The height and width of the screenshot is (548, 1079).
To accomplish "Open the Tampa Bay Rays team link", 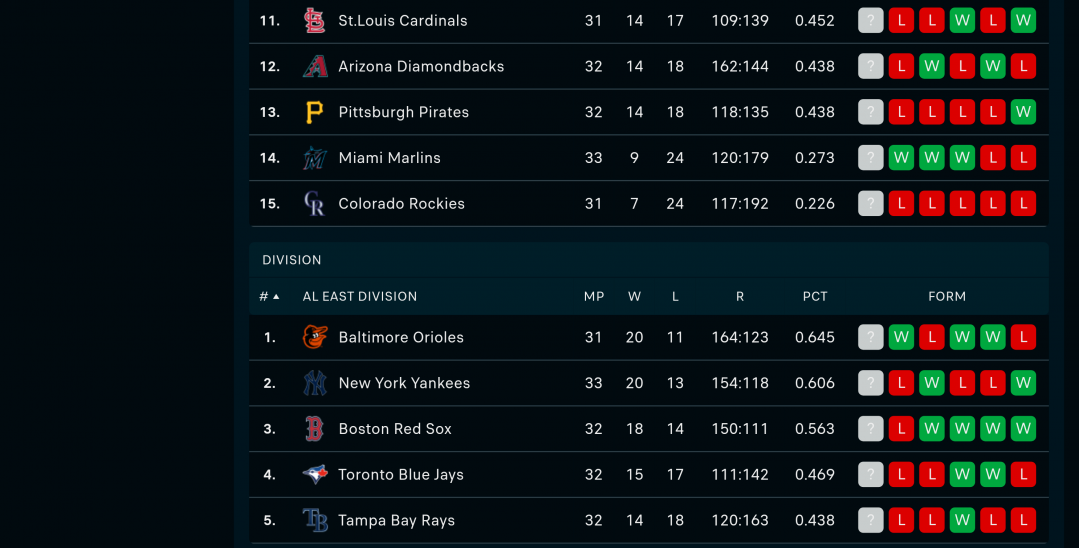I will [x=396, y=520].
